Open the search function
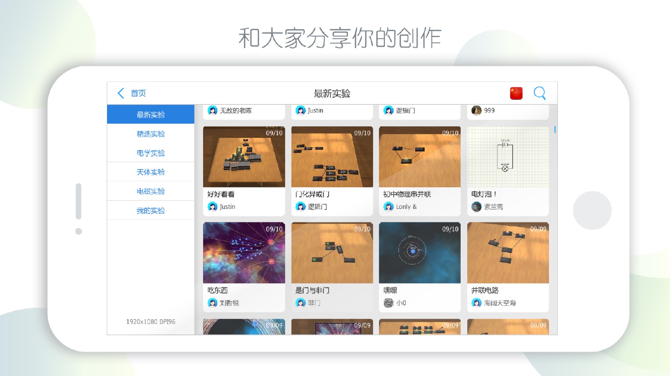This screenshot has height=376, width=670. pos(540,93)
